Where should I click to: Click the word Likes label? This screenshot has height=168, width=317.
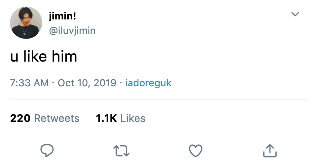pyautogui.click(x=133, y=118)
